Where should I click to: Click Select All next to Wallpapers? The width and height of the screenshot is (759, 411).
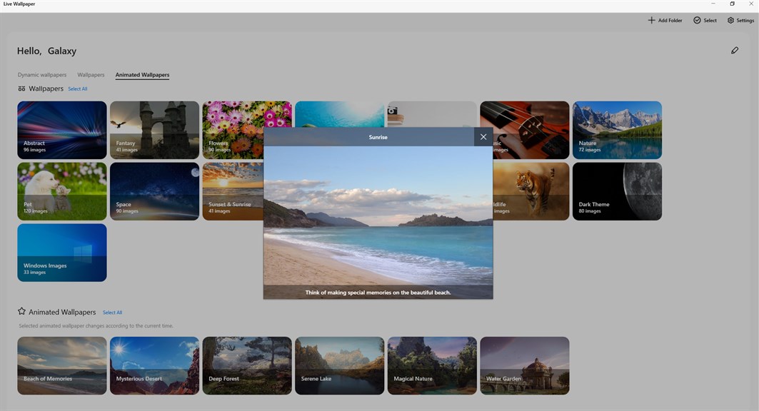point(77,89)
